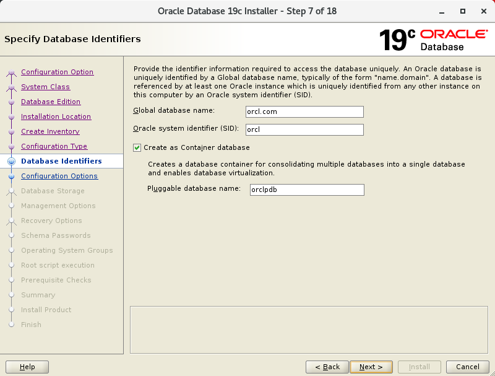Click the Install Product step text
495x376 pixels.
coord(46,310)
